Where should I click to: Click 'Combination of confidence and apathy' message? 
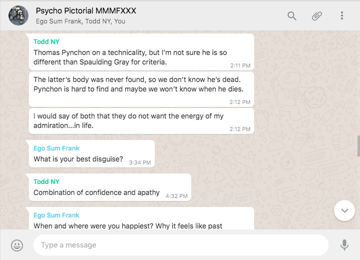96,192
